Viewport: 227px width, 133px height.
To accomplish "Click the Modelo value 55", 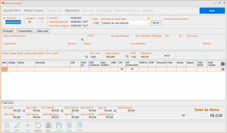I will [30, 22].
